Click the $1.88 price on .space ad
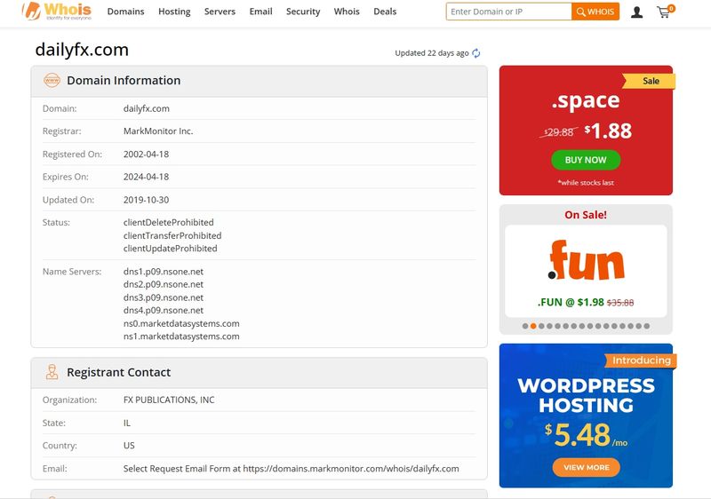Screen dimensions: 711x499 [x=608, y=131]
